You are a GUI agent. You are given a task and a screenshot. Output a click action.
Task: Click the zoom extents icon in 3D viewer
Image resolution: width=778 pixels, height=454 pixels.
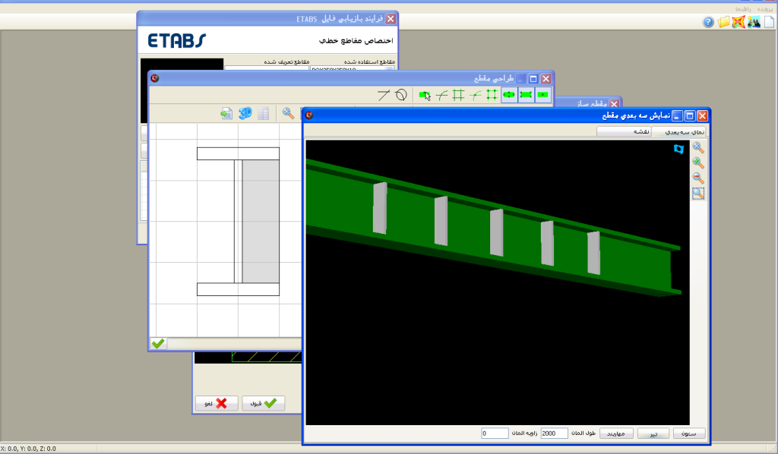coord(698,148)
